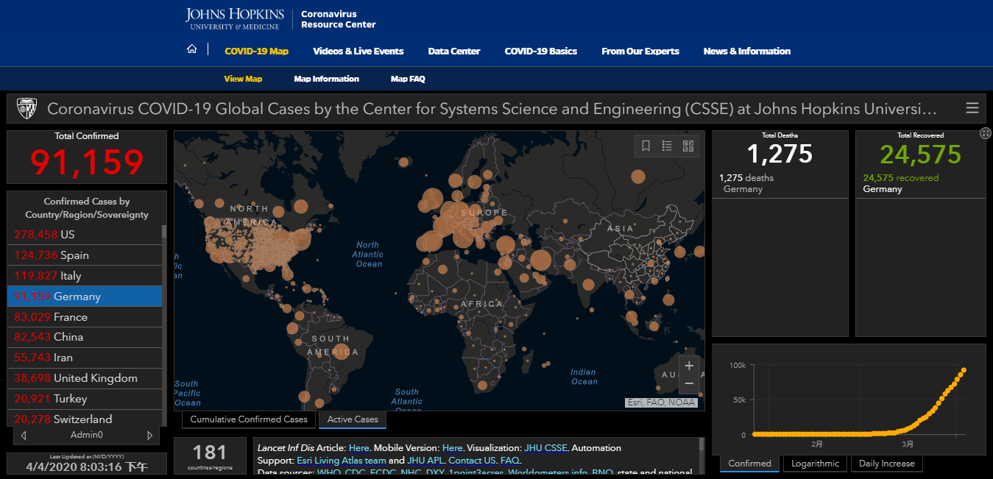Switch to Active Cases tab
Screen dimensions: 993x479
pos(353,419)
